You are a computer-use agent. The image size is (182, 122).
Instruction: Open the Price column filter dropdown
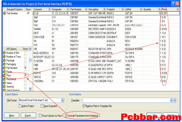click(178, 9)
